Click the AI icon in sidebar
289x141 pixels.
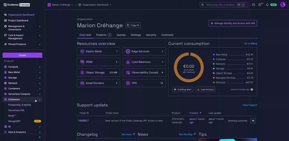[x=5, y=127]
